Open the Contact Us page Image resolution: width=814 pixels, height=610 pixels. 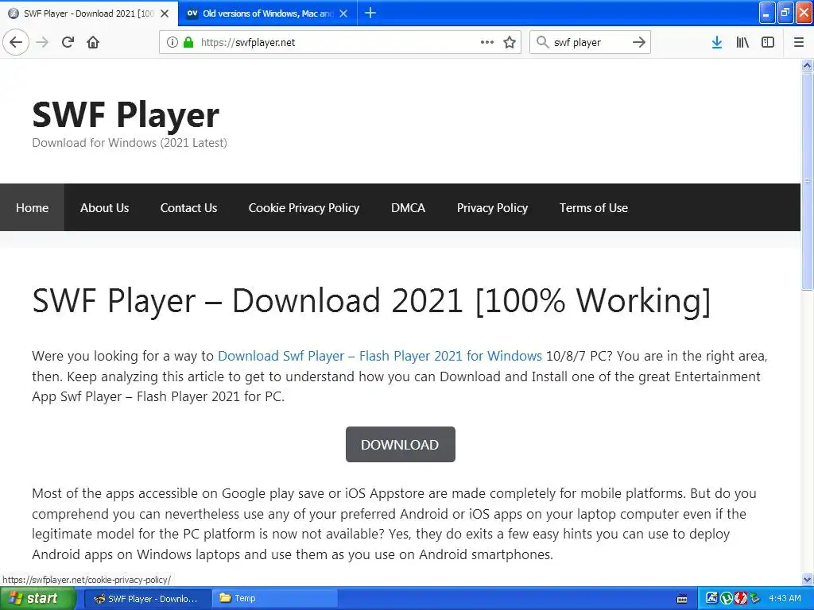(x=189, y=207)
